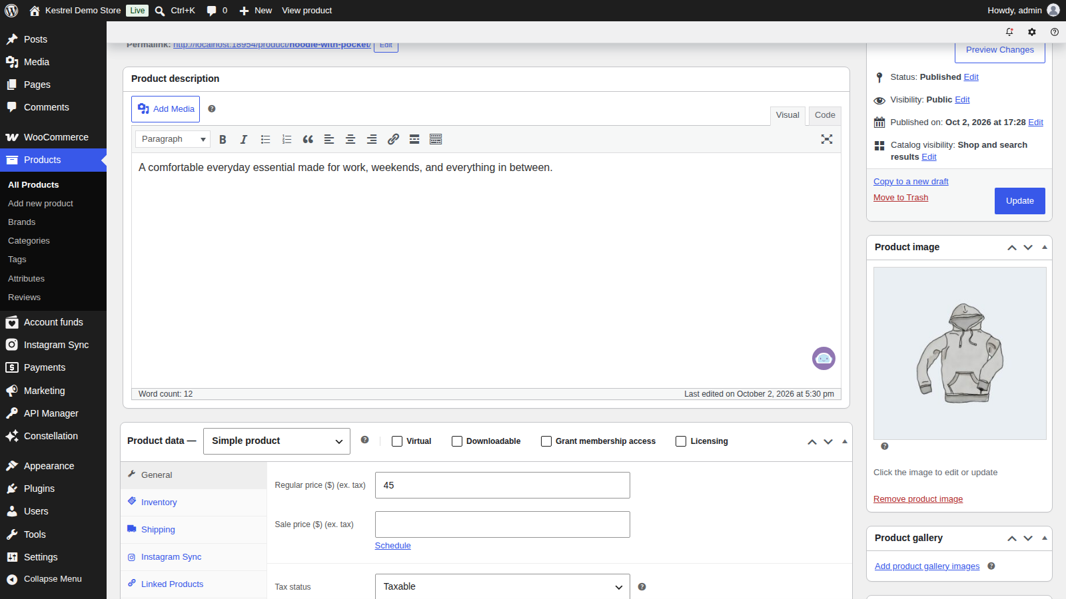Viewport: 1066px width, 599px height.
Task: Open the WordPress logo menu
Action: pos(11,11)
